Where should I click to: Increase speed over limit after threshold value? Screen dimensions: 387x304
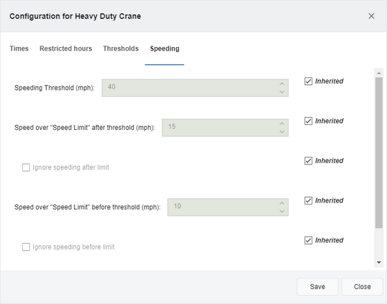tap(282, 124)
